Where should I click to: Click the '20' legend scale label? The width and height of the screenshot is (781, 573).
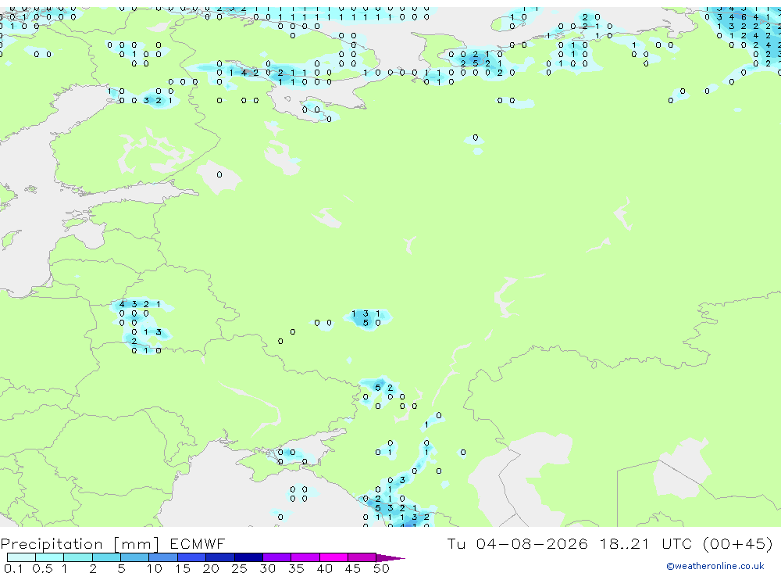(x=211, y=568)
